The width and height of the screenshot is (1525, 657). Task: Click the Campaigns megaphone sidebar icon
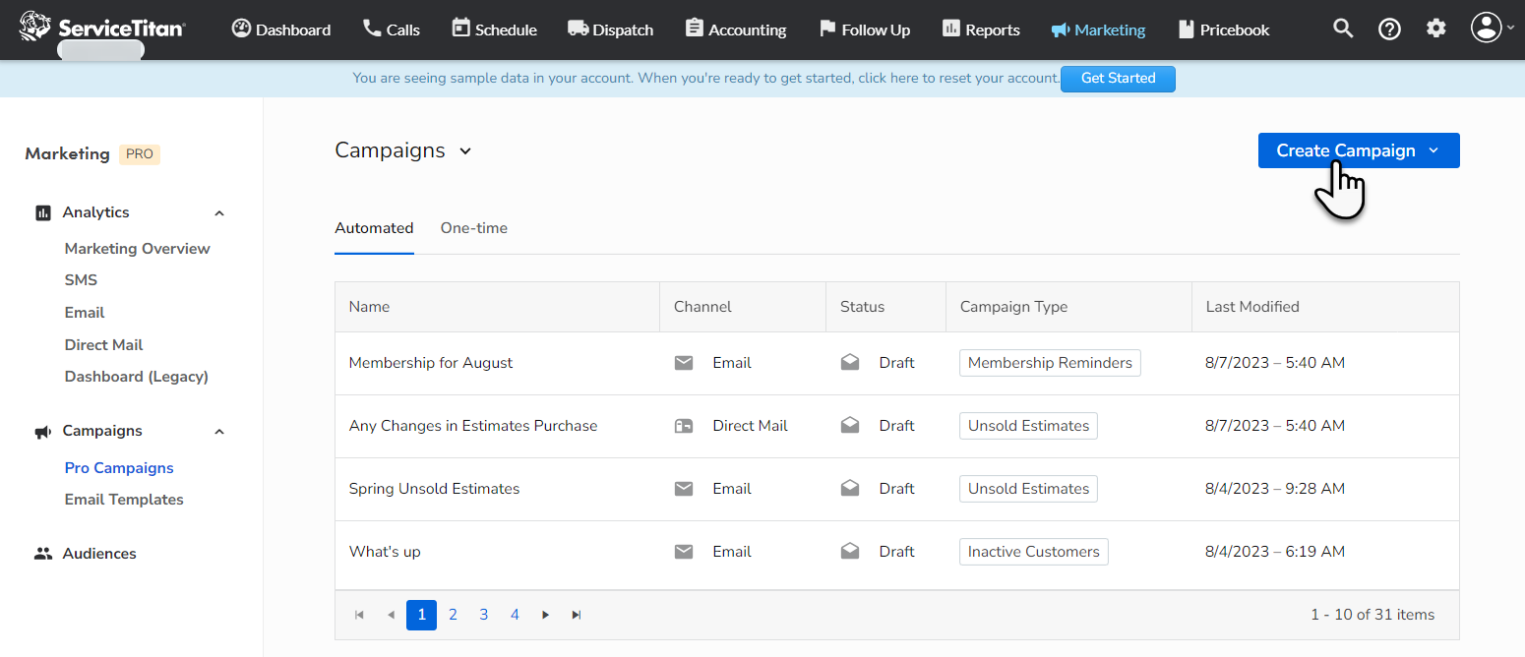tap(43, 432)
